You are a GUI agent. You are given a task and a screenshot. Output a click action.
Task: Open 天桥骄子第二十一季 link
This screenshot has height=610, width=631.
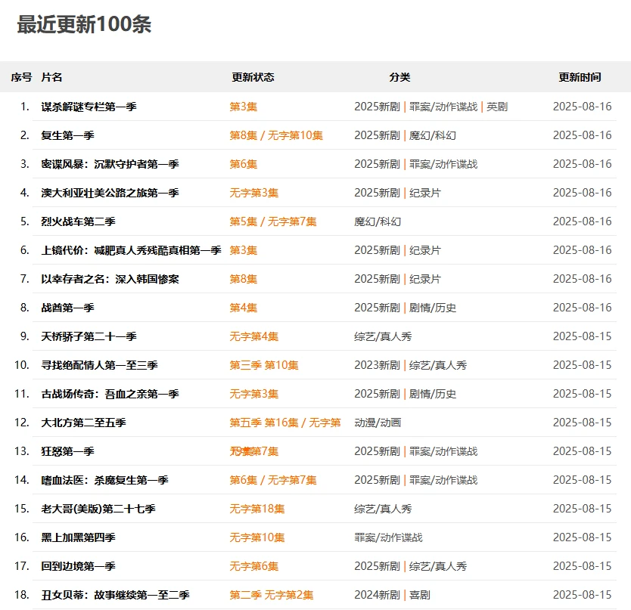89,336
